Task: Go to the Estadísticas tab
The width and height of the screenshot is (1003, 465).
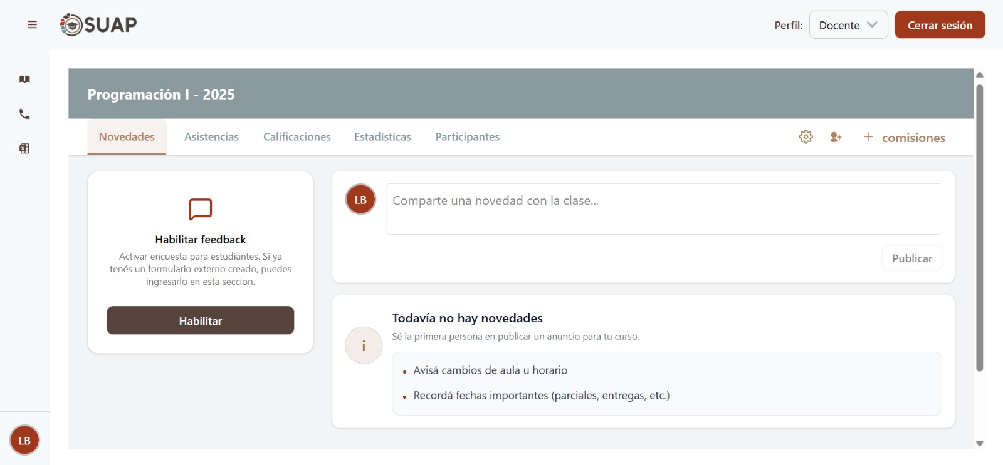Action: (x=382, y=137)
